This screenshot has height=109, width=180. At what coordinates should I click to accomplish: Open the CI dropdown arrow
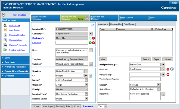pos(86,76)
